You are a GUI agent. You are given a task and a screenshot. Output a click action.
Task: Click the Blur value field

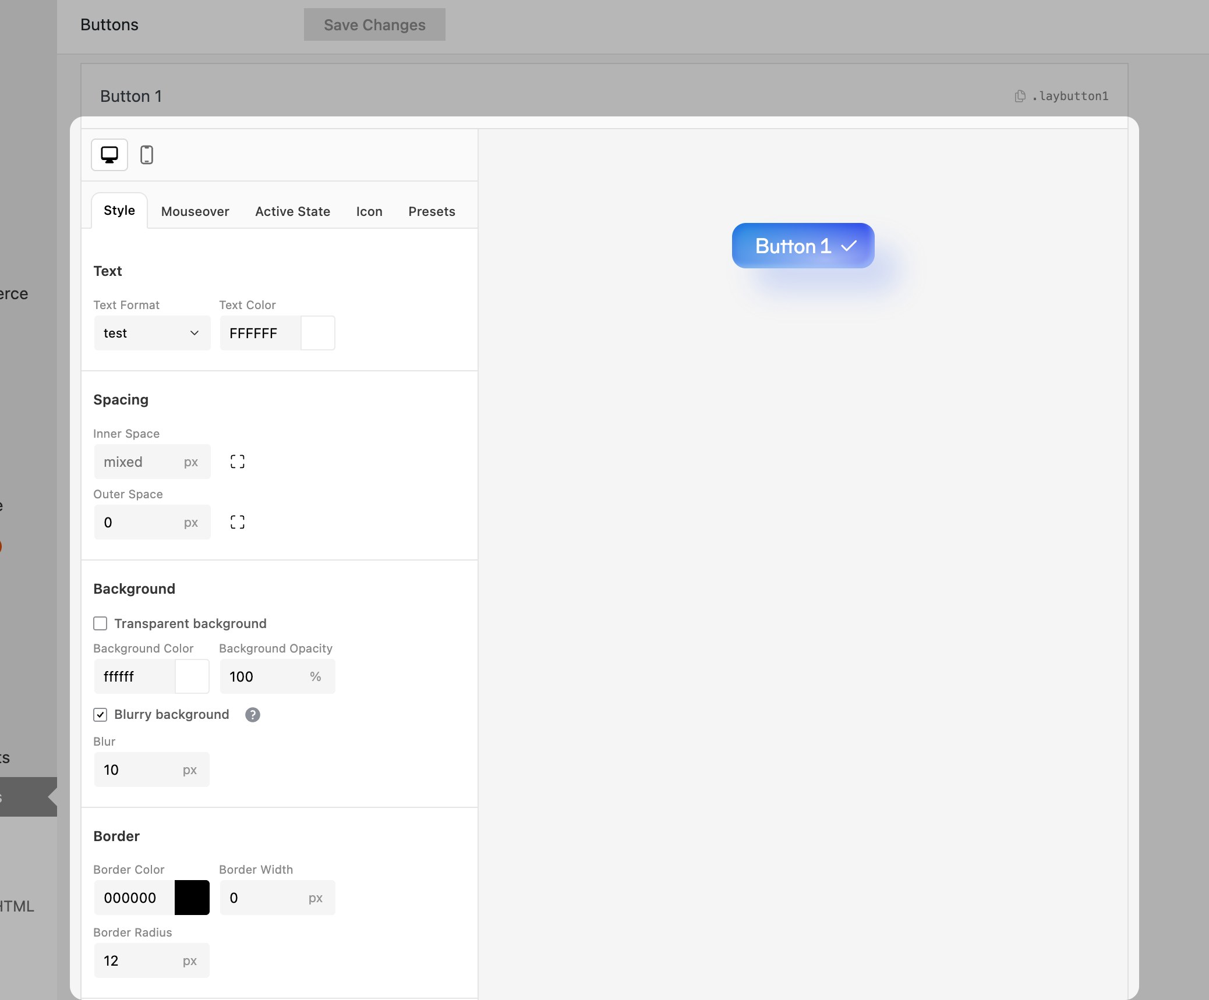[x=151, y=769]
